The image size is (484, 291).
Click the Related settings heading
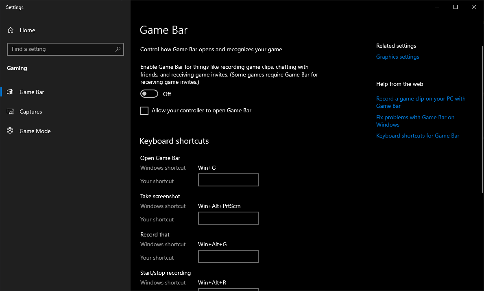click(396, 46)
